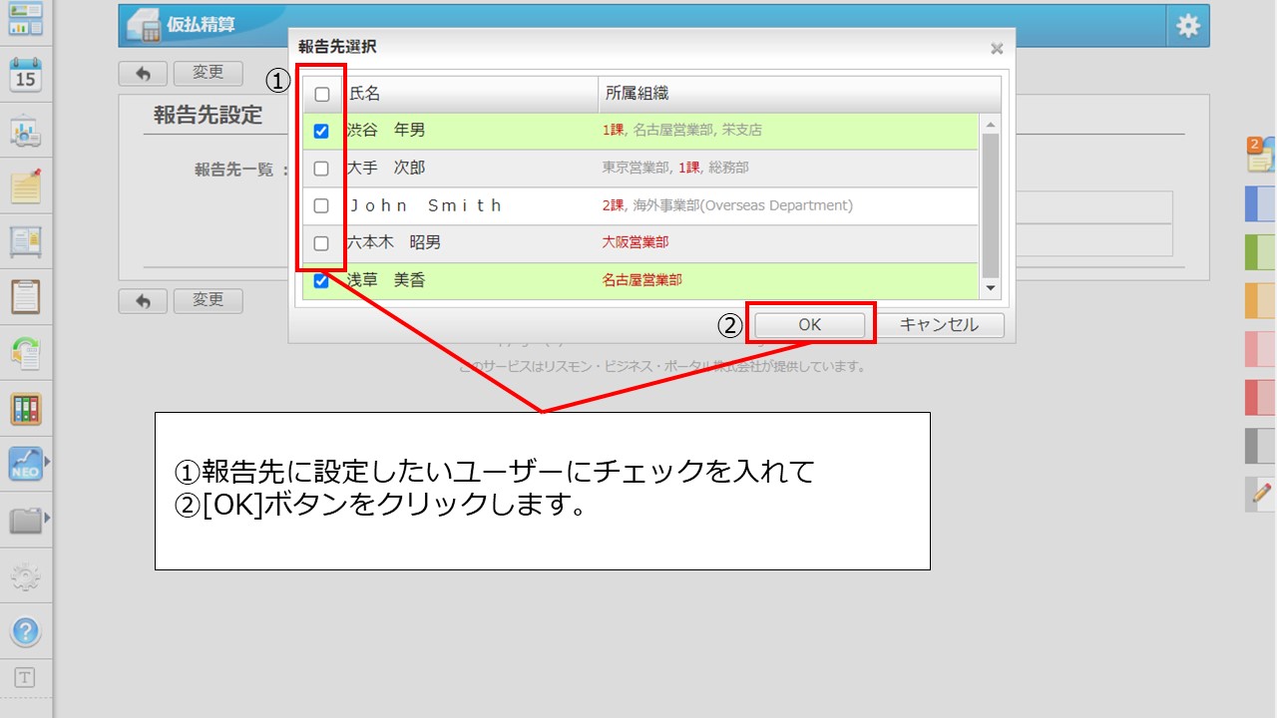
Task: Open the green refresh document icon
Action: (25, 353)
